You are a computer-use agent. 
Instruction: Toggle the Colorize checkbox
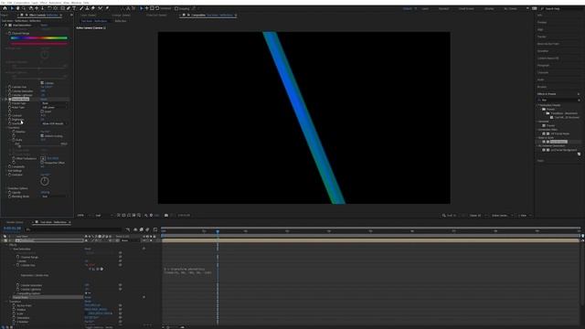coord(42,83)
